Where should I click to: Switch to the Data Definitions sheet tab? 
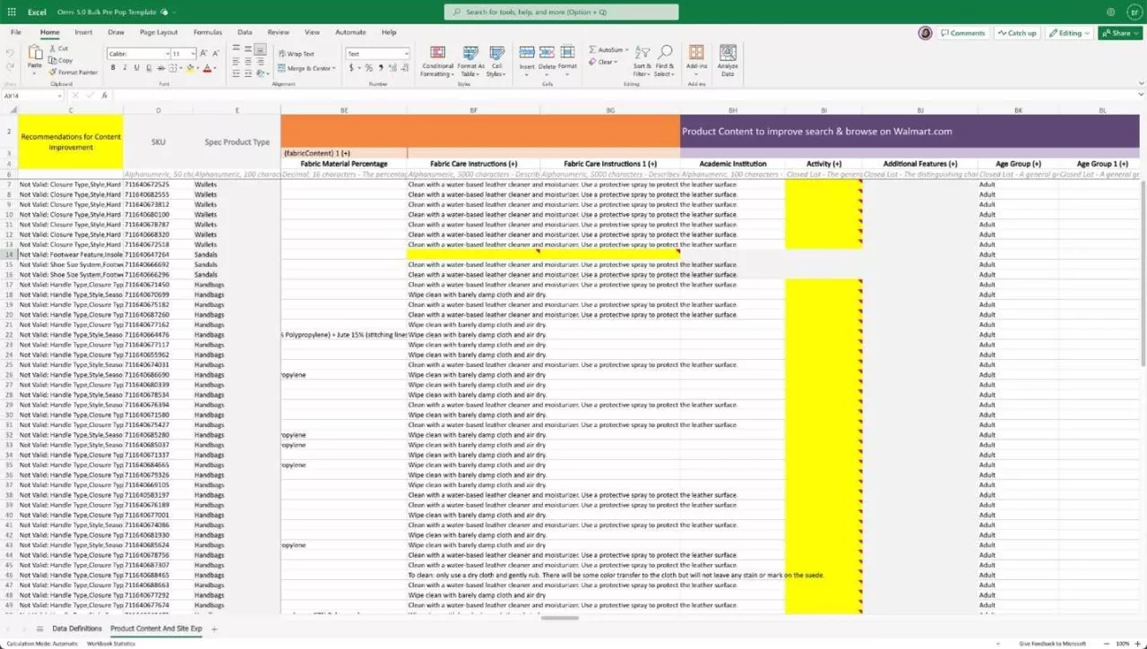[x=76, y=629]
